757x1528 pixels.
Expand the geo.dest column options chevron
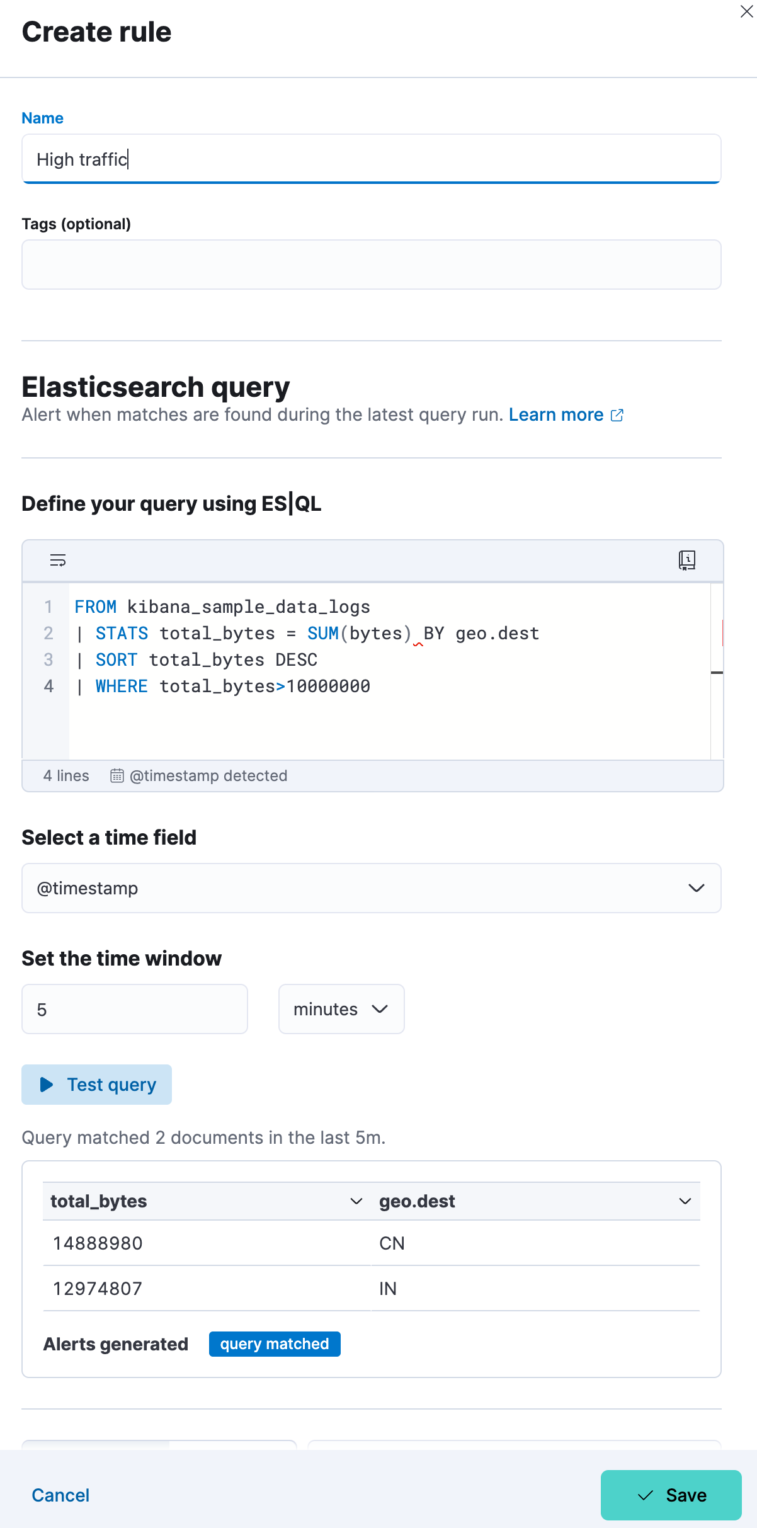[x=685, y=1201]
